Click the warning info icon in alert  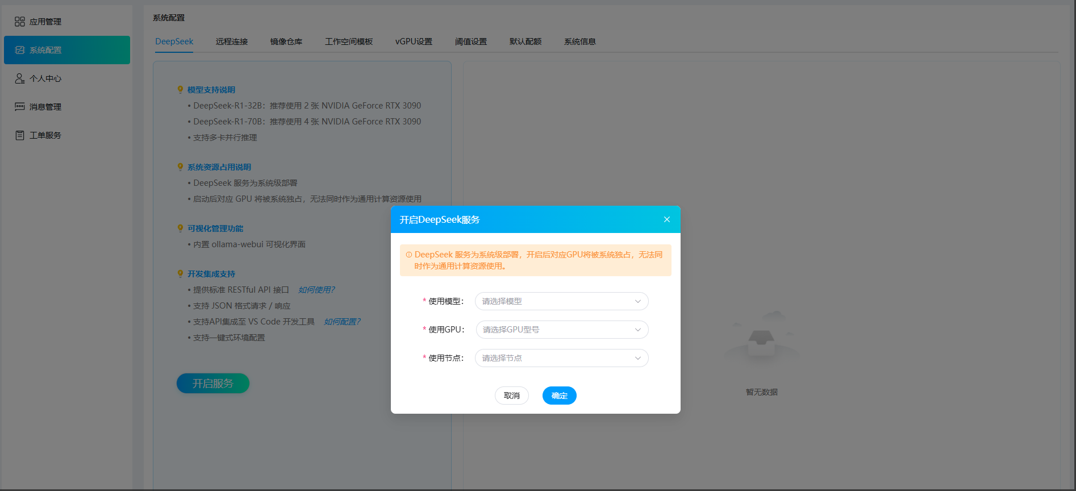pyautogui.click(x=409, y=255)
